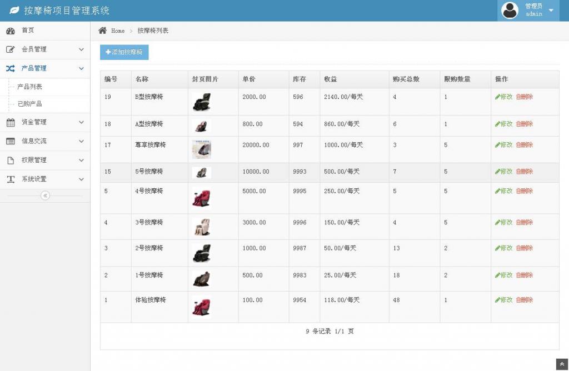This screenshot has width=569, height=371.
Task: Click the list icon beside 信息交流
Action: (x=12, y=141)
